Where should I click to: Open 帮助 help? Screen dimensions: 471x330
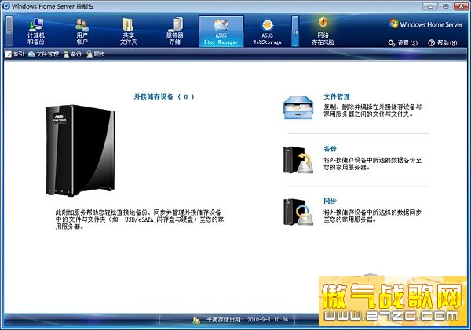coord(443,43)
